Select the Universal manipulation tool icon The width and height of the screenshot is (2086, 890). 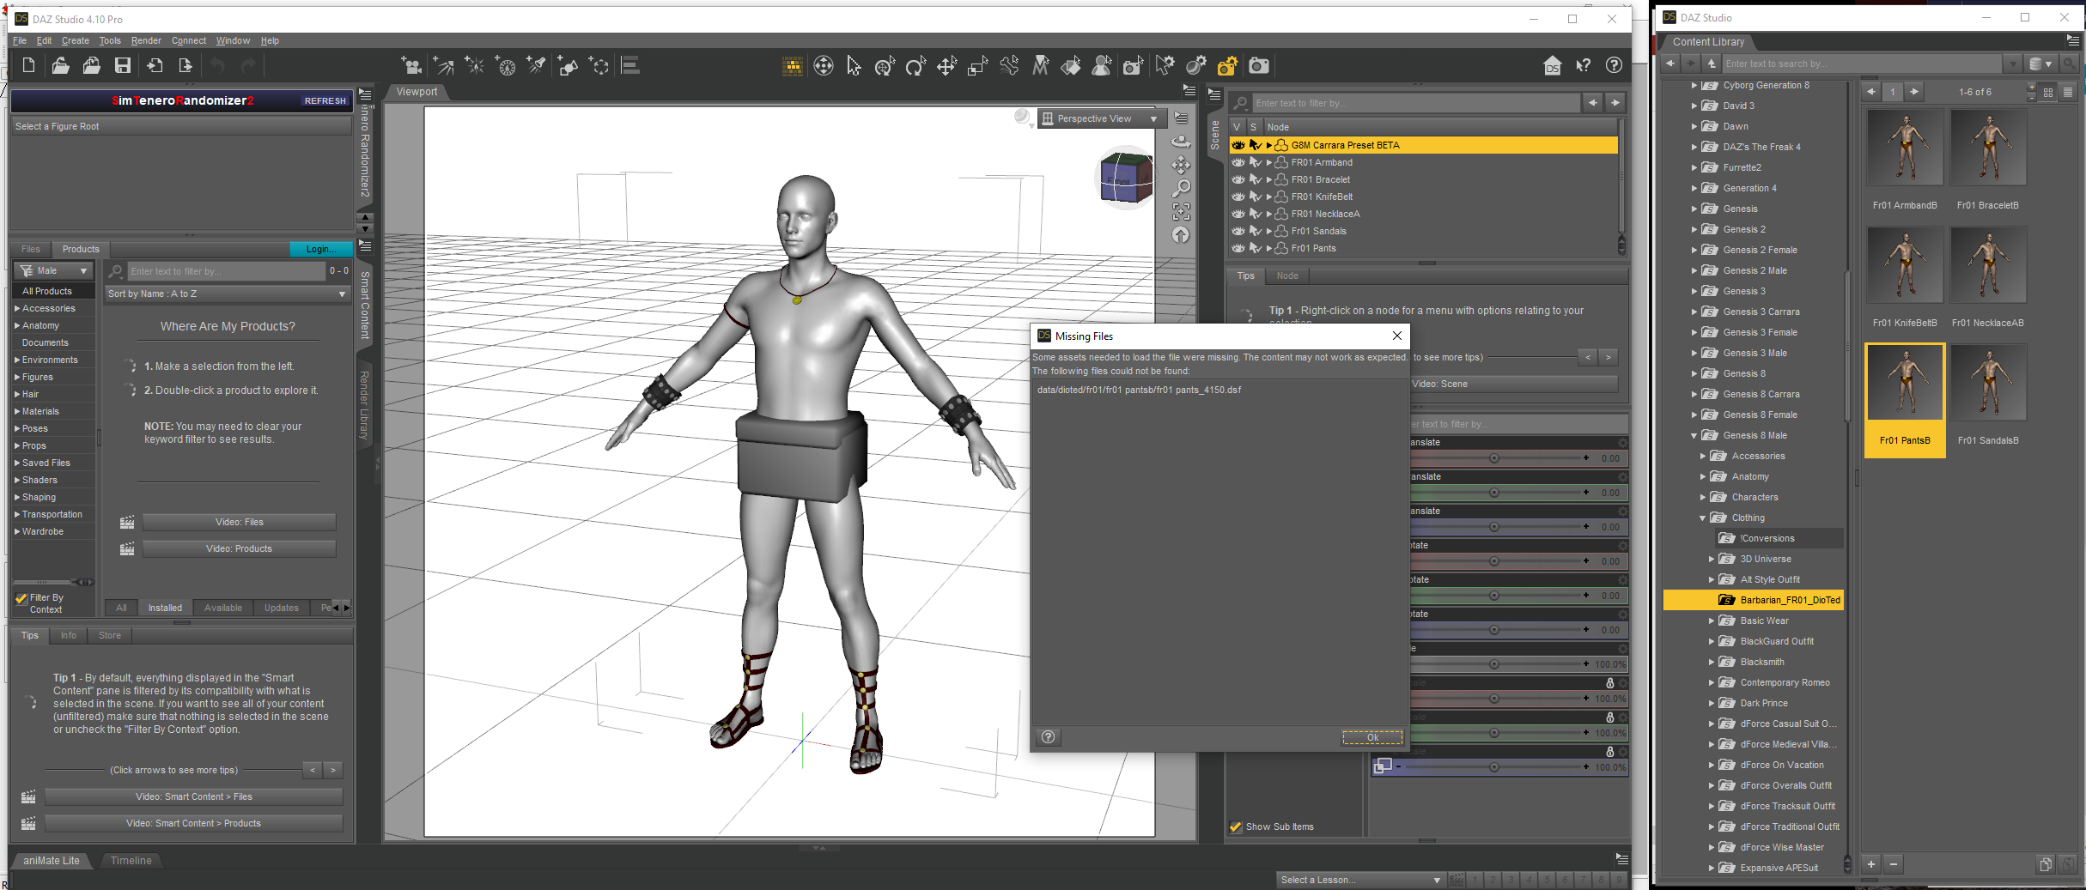click(885, 66)
